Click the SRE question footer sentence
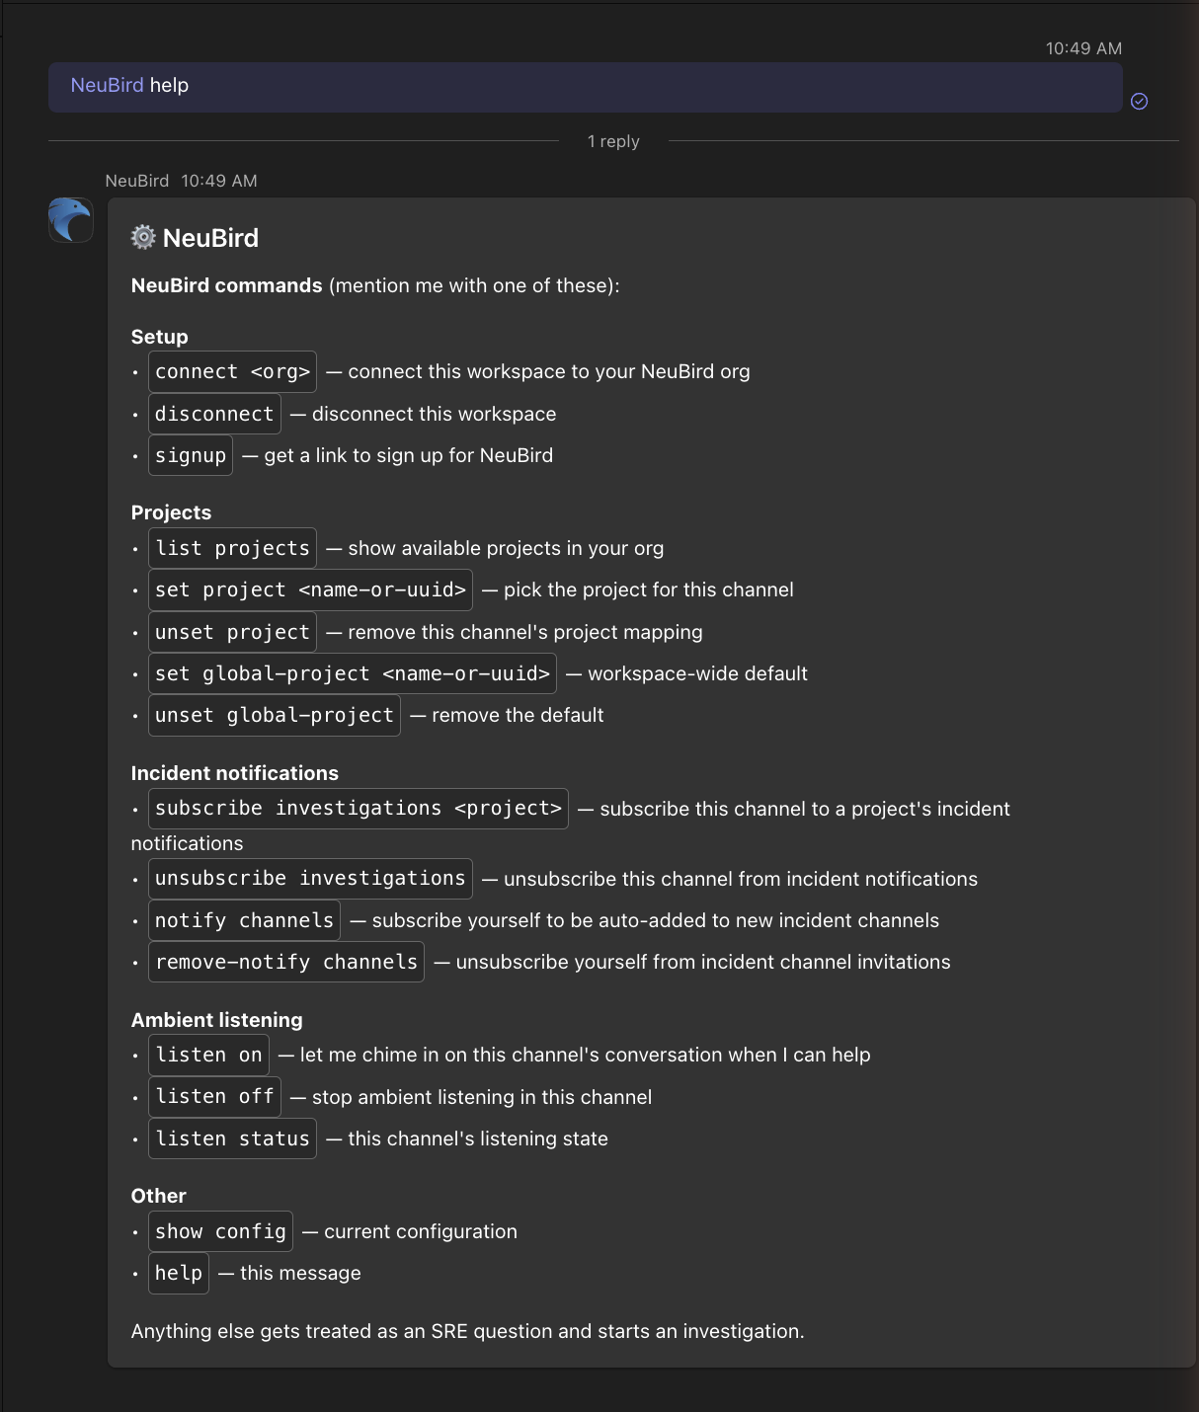1199x1412 pixels. point(468,1331)
